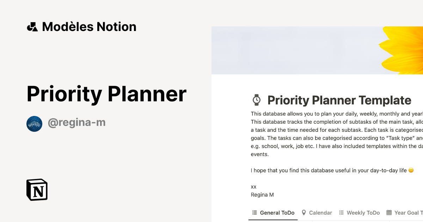
Task: Click the active tab underline indicator
Action: point(273,220)
